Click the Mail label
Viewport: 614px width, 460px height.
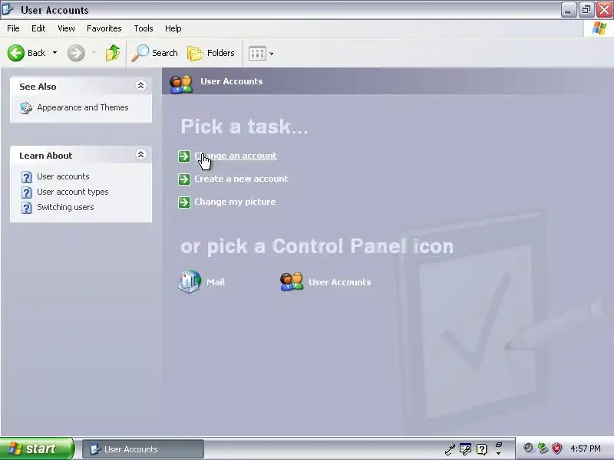[216, 282]
